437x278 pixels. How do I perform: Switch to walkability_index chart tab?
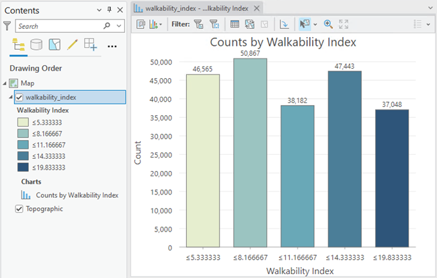(x=196, y=8)
